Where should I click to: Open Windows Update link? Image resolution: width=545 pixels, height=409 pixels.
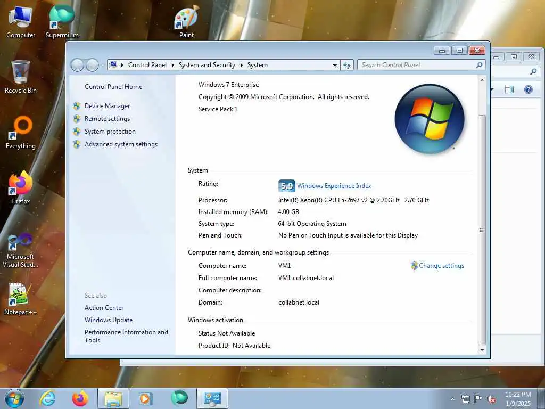point(109,320)
